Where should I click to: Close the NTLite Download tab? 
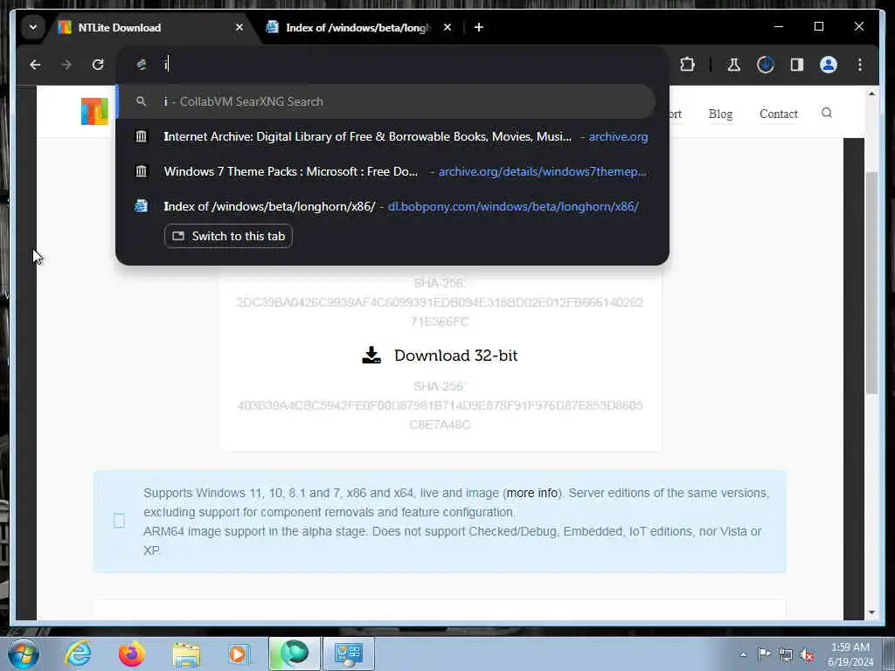[239, 27]
